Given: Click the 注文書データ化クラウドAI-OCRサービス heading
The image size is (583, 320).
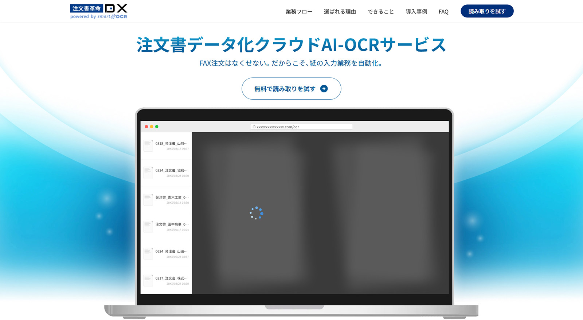Looking at the screenshot, I should click(x=291, y=45).
